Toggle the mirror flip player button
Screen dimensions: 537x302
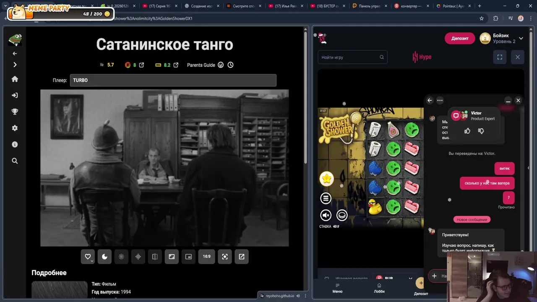155,257
